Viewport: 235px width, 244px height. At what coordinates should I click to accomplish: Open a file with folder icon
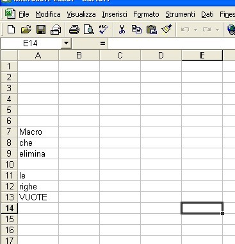tap(26, 30)
